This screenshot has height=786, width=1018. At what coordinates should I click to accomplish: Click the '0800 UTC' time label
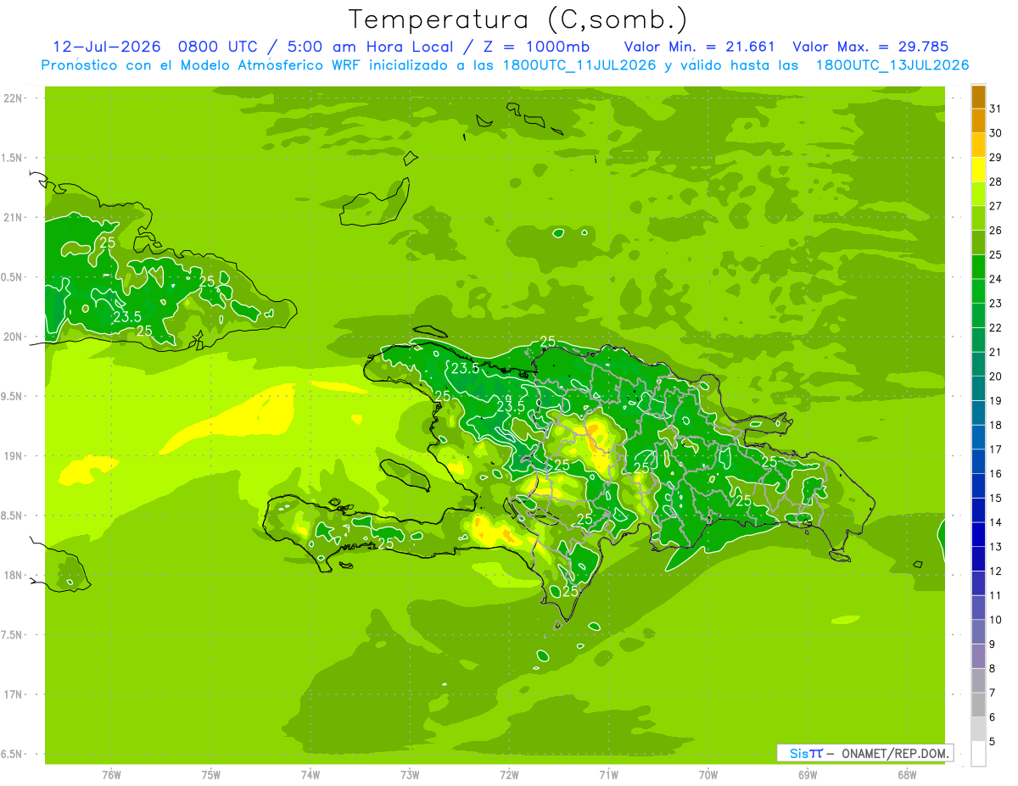219,47
